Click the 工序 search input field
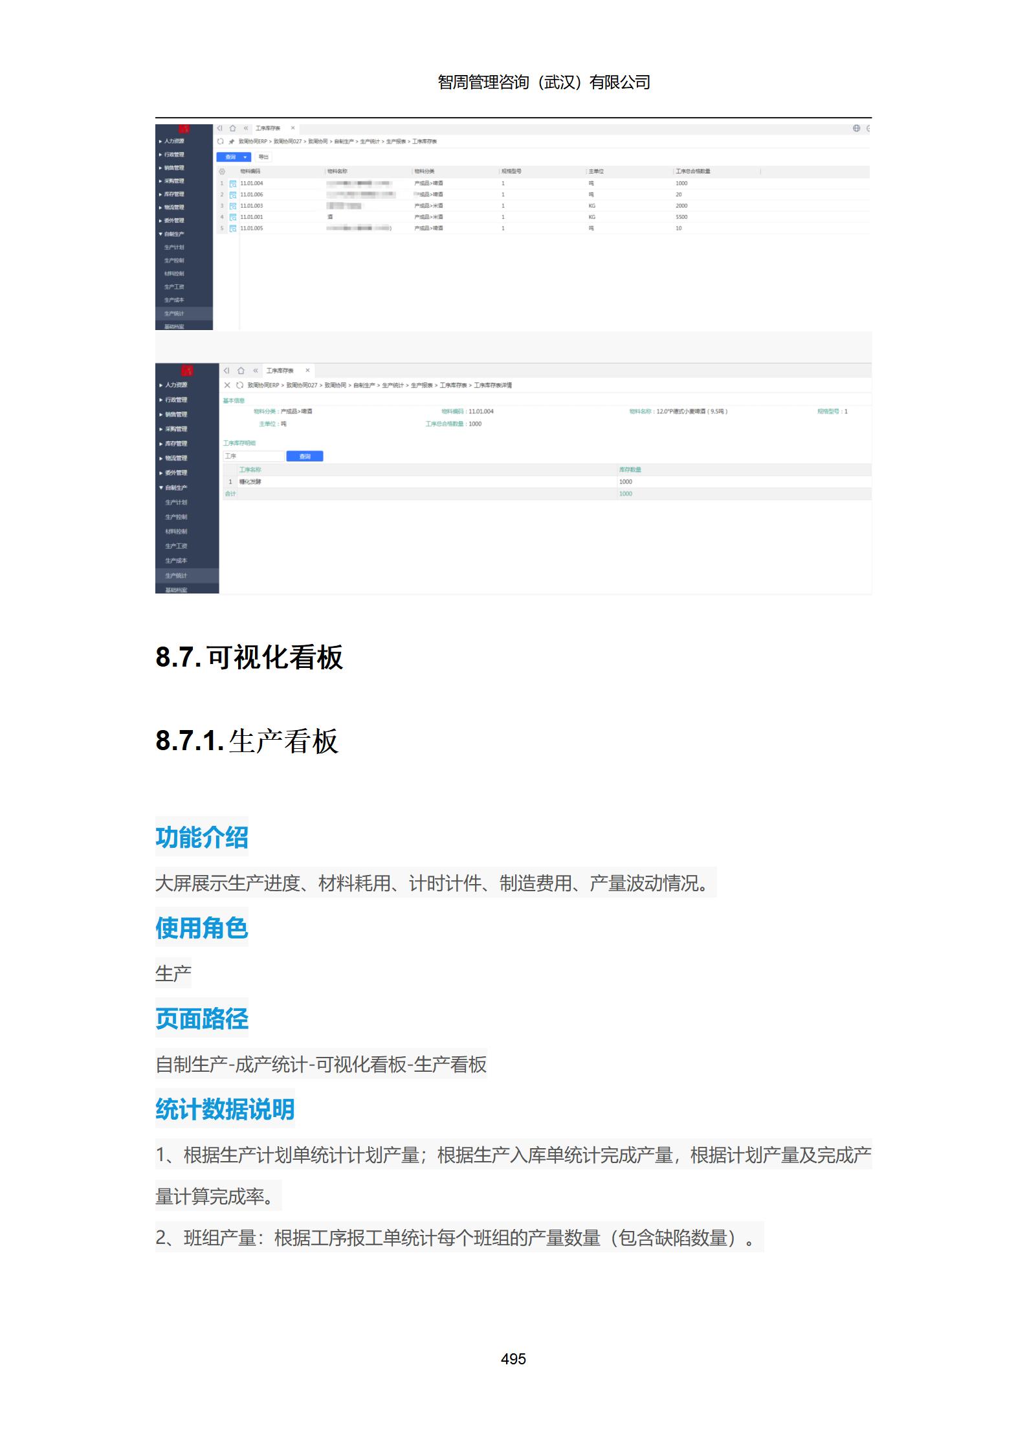Viewport: 1027px width, 1453px height. click(254, 456)
